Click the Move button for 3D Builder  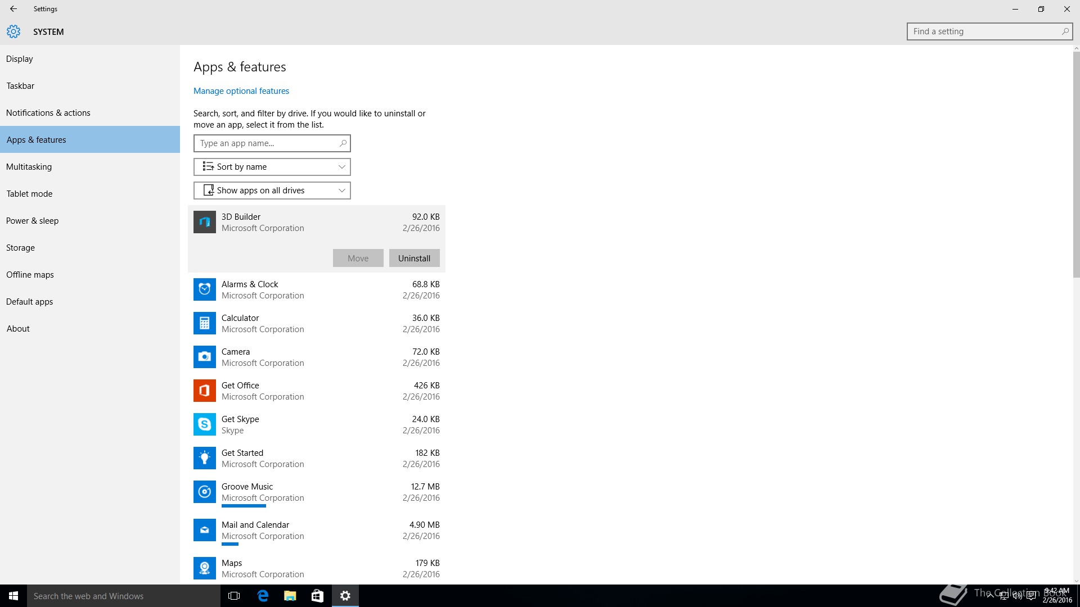tap(358, 258)
